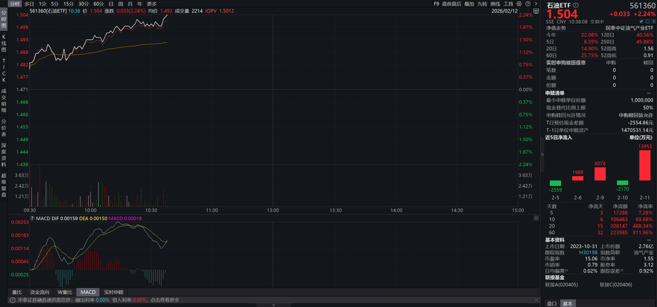Image resolution: width=657 pixels, height=307 pixels.
Task: Open the settings gear icon in toolbar
Action: (x=520, y=4)
